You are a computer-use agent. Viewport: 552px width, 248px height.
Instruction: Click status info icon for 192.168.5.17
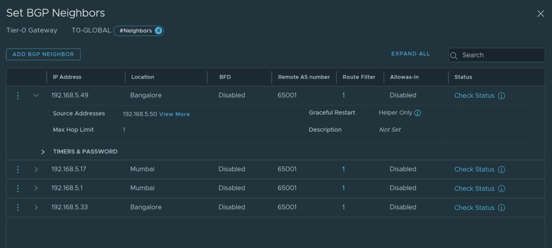point(501,169)
